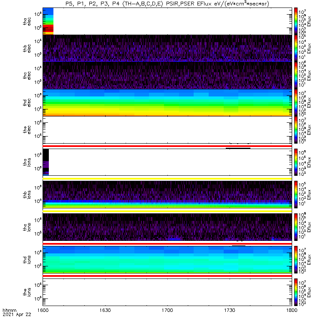This screenshot has width=313, height=334.
Task: Select the 'thc elec' y-axis label
Action: tap(27, 76)
